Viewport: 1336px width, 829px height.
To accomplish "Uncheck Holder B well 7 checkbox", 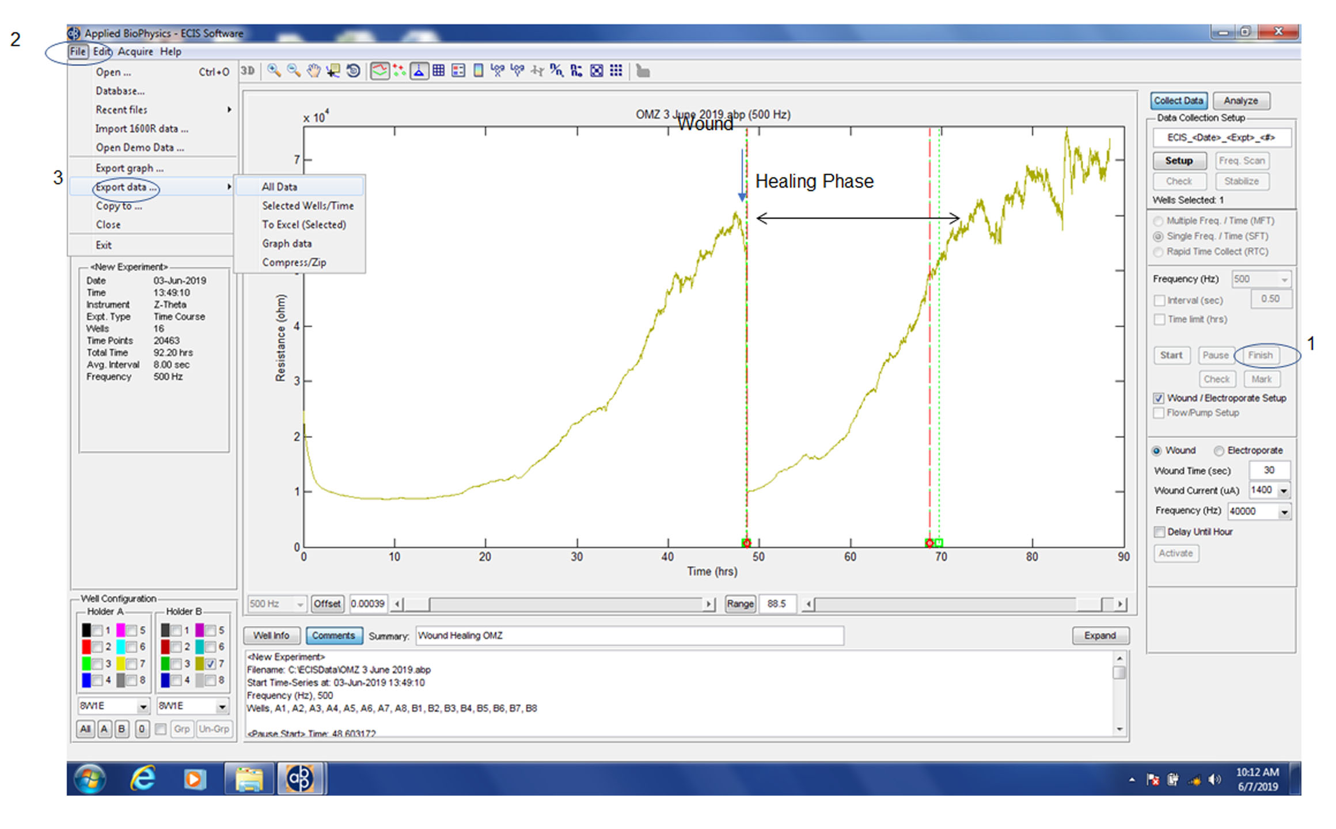I will click(211, 663).
